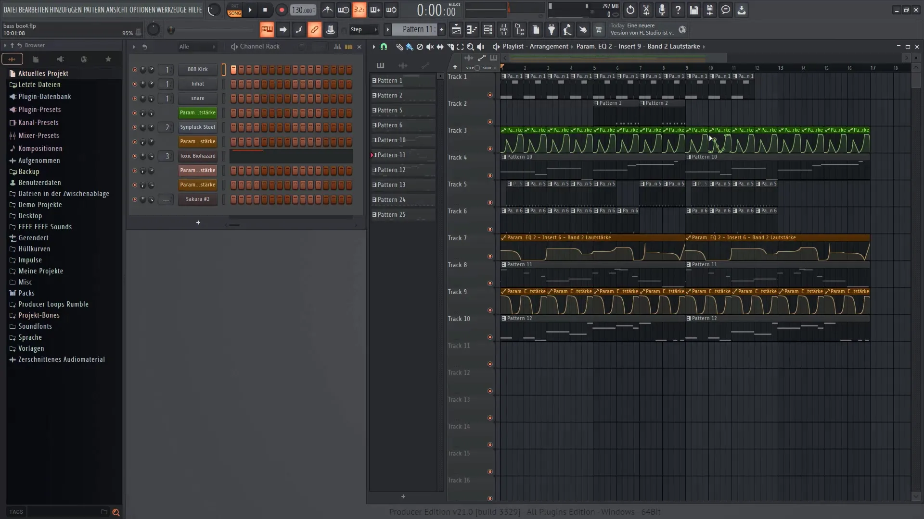Screen dimensions: 924x519
Task: Select the playlist Zoom magnifier tool
Action: tap(470, 47)
